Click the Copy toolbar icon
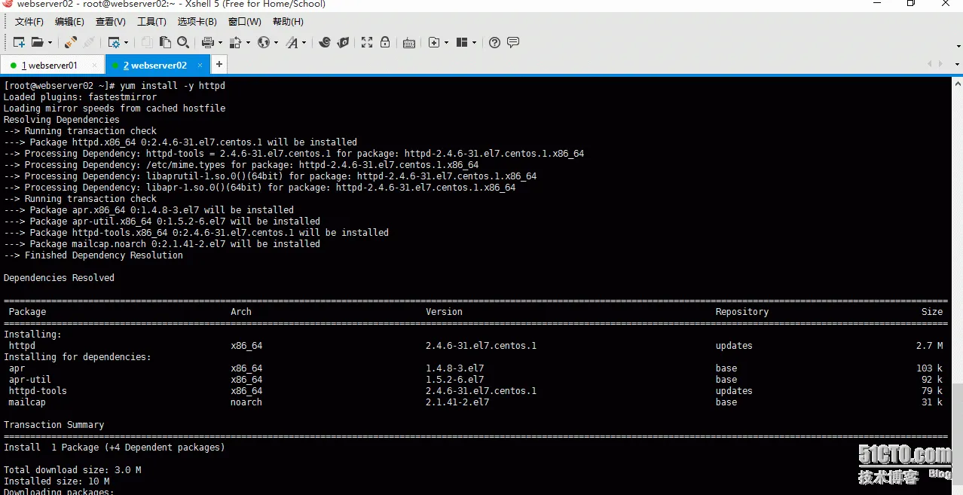 click(x=146, y=42)
